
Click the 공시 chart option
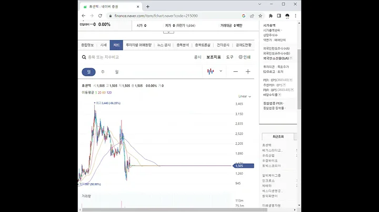pyautogui.click(x=197, y=57)
